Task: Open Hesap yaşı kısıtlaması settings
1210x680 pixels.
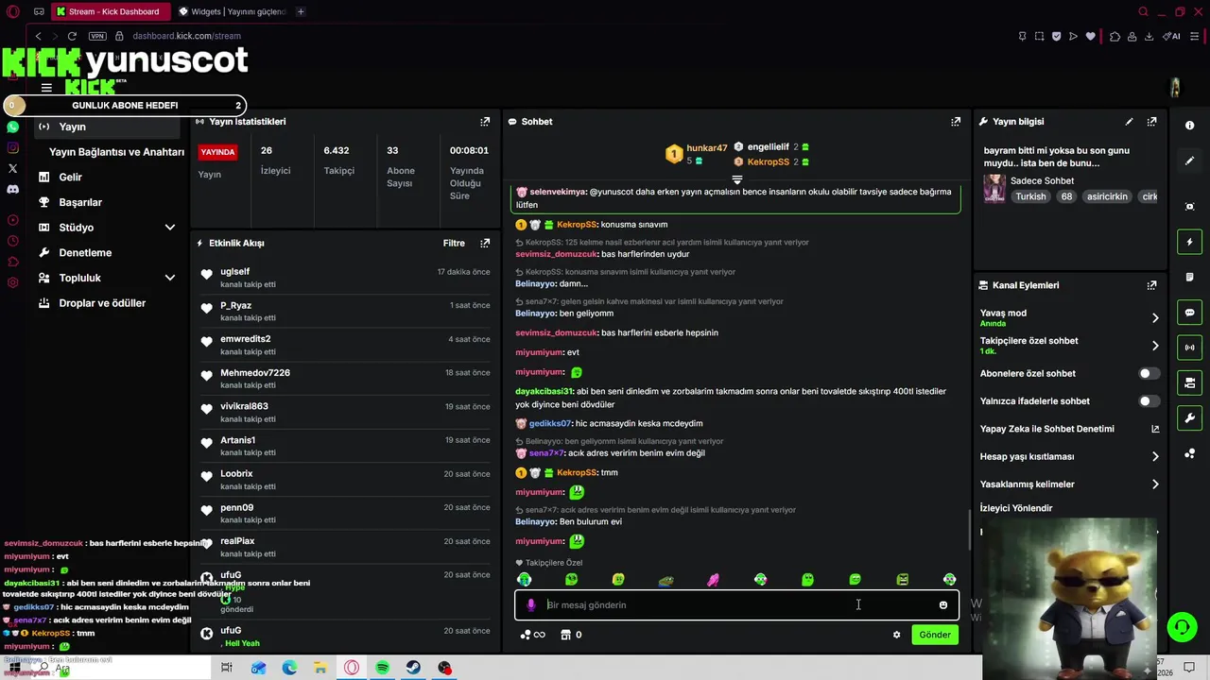Action: click(1069, 457)
